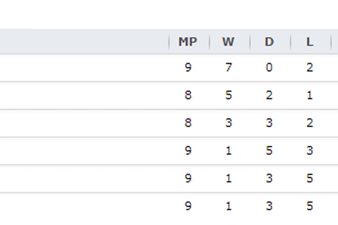This screenshot has height=225, width=338.
Task: Click matches played 9 in the first row
Action: click(188, 67)
